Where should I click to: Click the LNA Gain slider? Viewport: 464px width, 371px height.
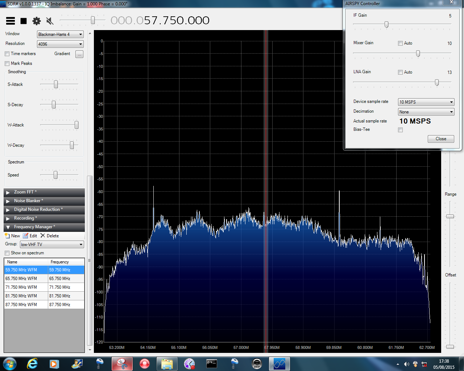click(437, 83)
